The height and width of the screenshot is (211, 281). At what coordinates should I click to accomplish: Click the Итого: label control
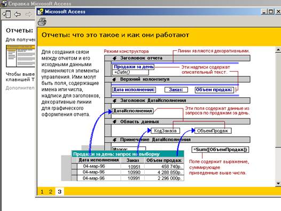[129, 149]
